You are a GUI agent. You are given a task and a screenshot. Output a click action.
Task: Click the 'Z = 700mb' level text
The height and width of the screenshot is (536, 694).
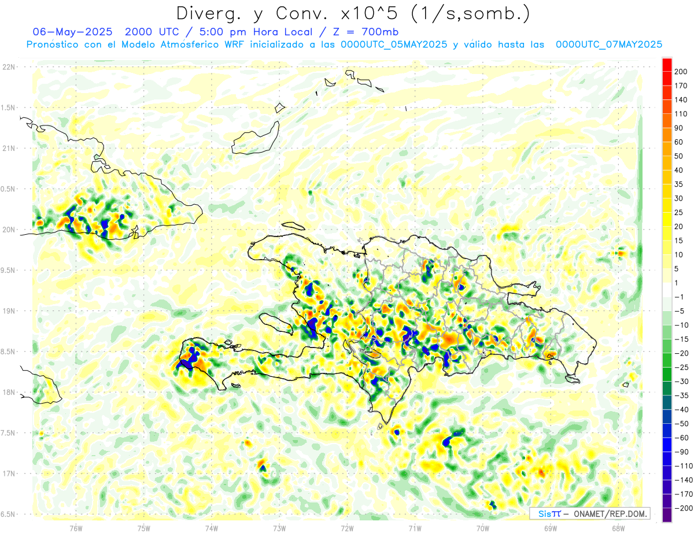366,32
